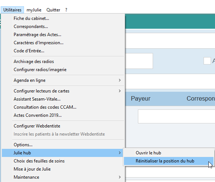This screenshot has width=215, height=182.
Task: Expand Configurer lecteurs de cartes submenu
Action: pos(63,91)
